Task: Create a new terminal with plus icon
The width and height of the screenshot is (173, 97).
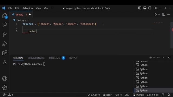Action: pyautogui.click(x=151, y=58)
